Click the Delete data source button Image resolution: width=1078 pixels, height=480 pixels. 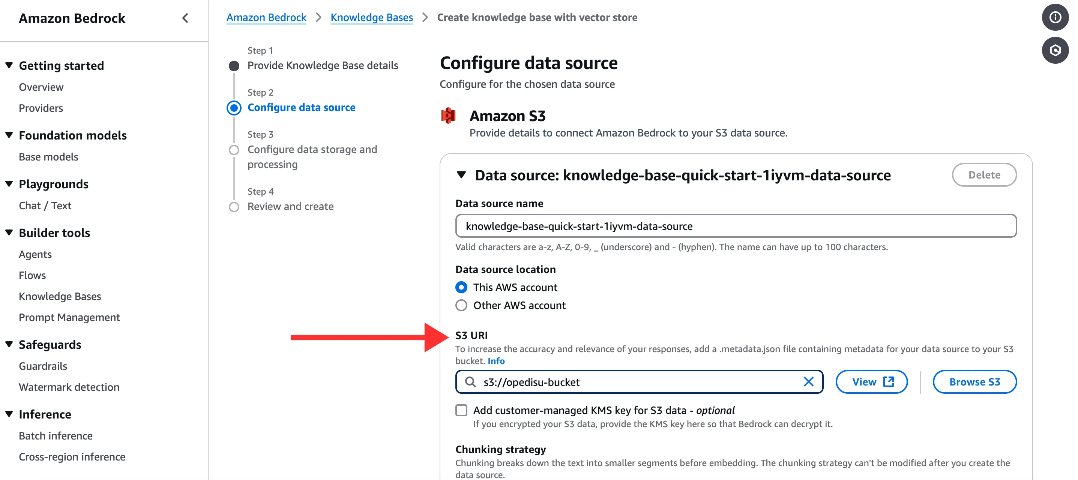(984, 174)
